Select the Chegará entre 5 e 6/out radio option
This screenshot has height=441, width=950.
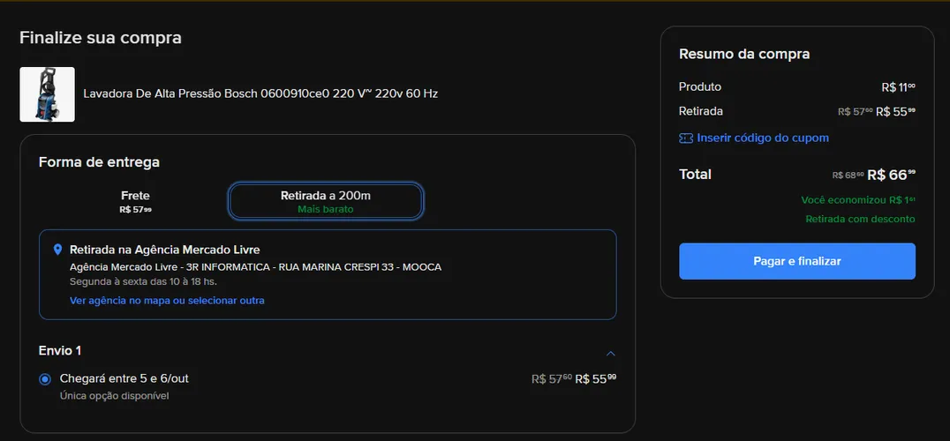pyautogui.click(x=45, y=379)
